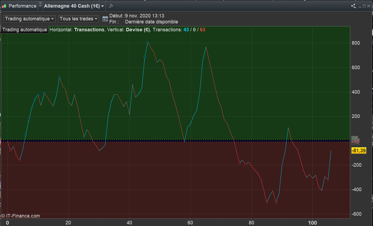This screenshot has height=226, width=373.
Task: Open the Trading automatique dropdown
Action: tap(29, 19)
